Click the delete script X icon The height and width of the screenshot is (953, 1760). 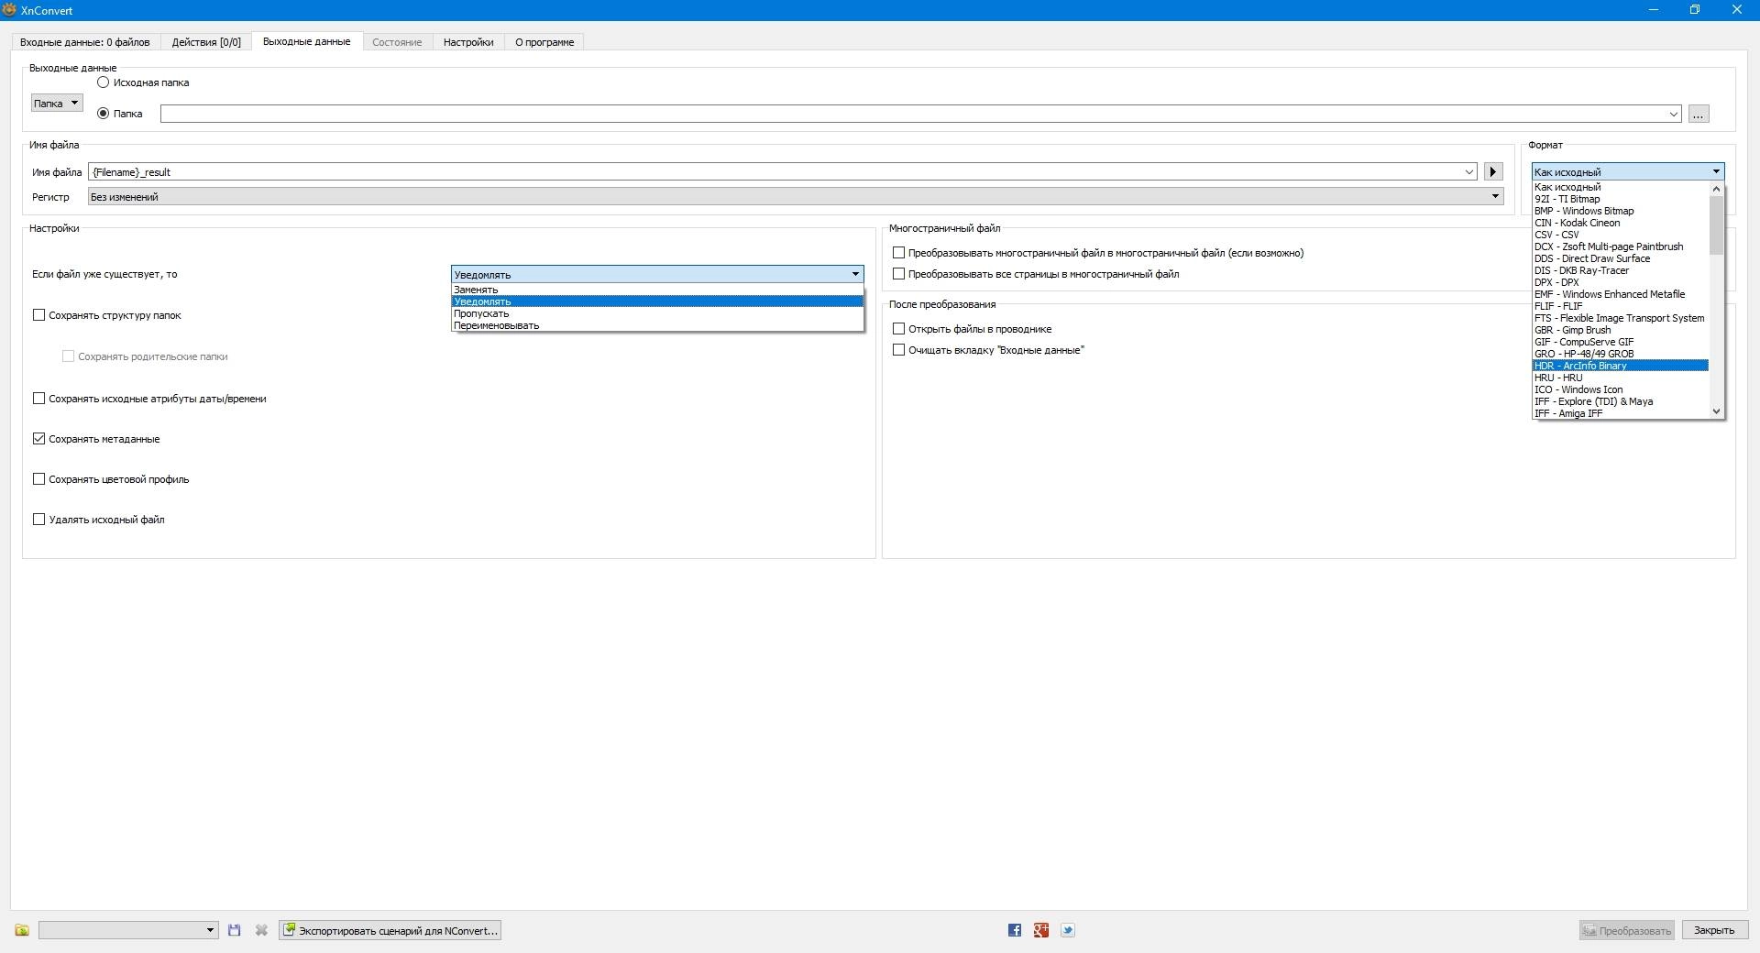click(x=261, y=930)
